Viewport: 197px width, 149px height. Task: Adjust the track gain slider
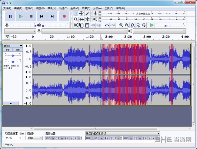point(13,56)
